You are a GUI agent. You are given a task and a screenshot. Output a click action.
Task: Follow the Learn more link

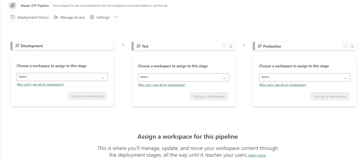(x=257, y=155)
